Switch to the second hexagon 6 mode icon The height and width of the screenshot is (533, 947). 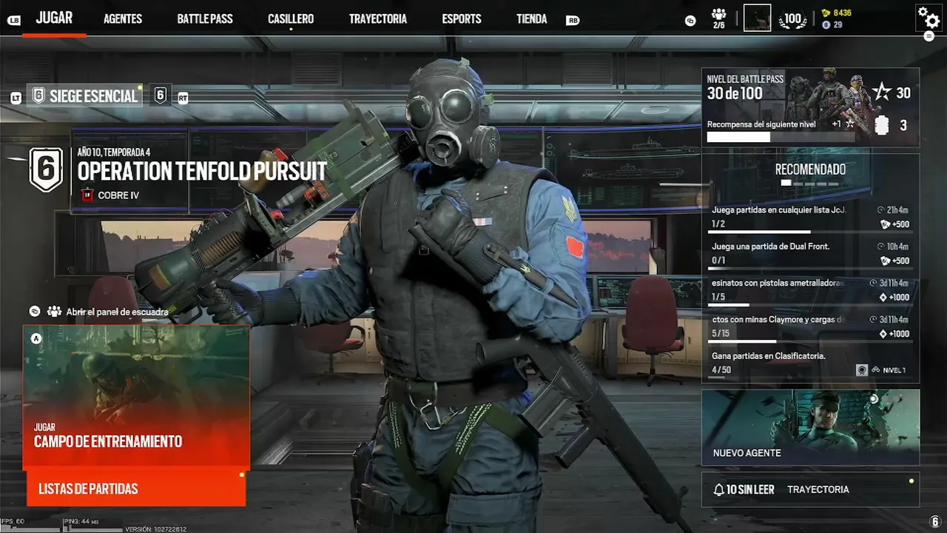coord(161,95)
